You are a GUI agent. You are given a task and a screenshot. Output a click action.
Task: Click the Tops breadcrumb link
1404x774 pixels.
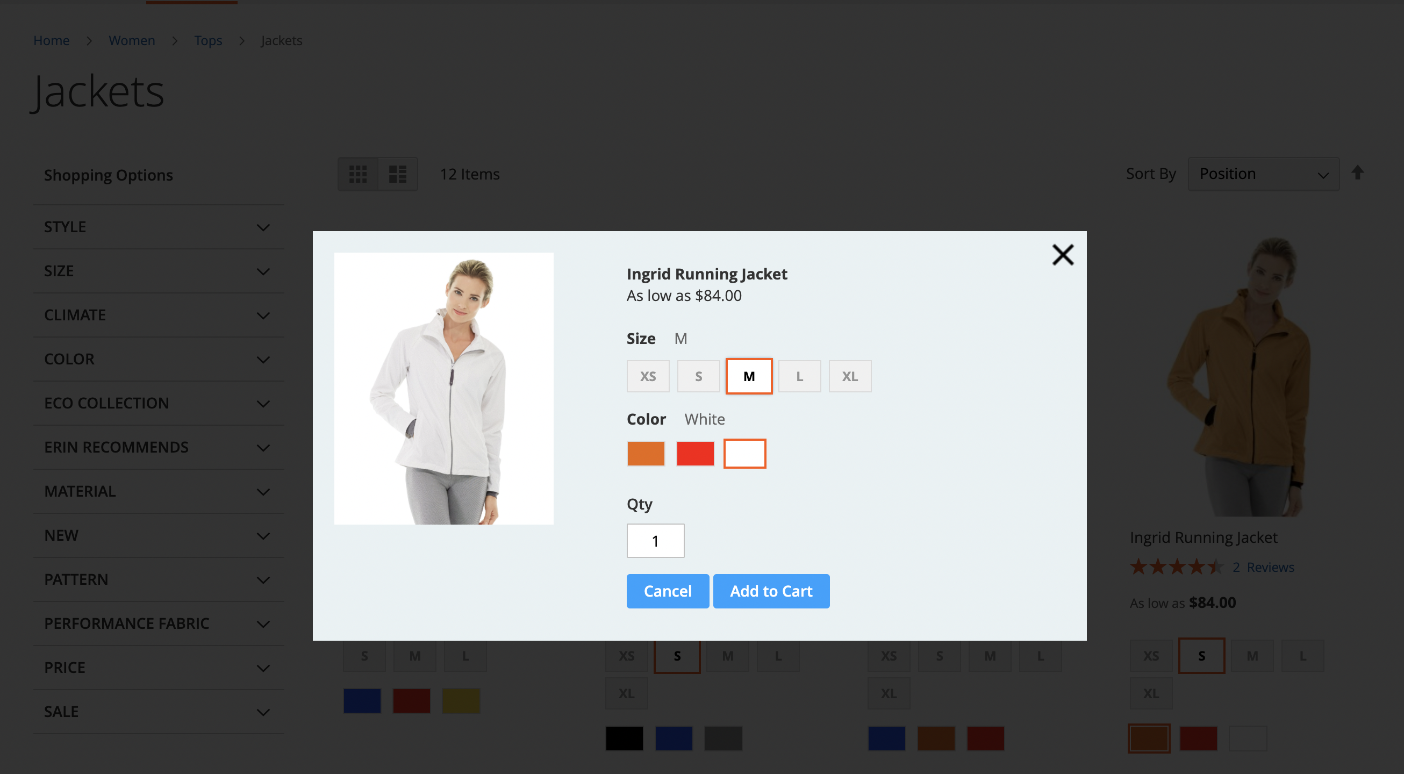(208, 39)
